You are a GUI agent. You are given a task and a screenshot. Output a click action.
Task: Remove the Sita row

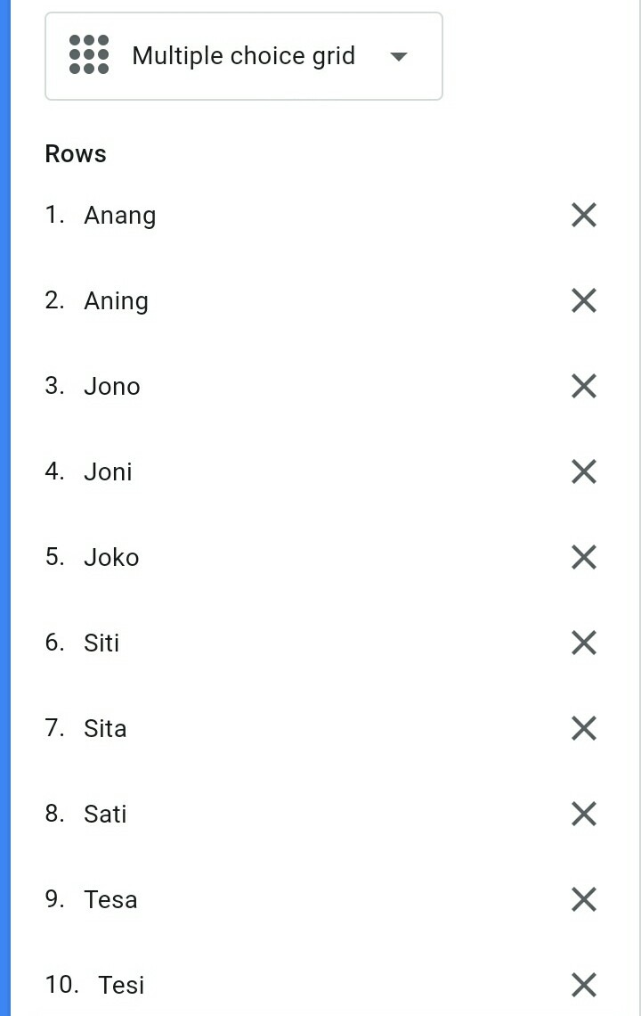coord(583,728)
